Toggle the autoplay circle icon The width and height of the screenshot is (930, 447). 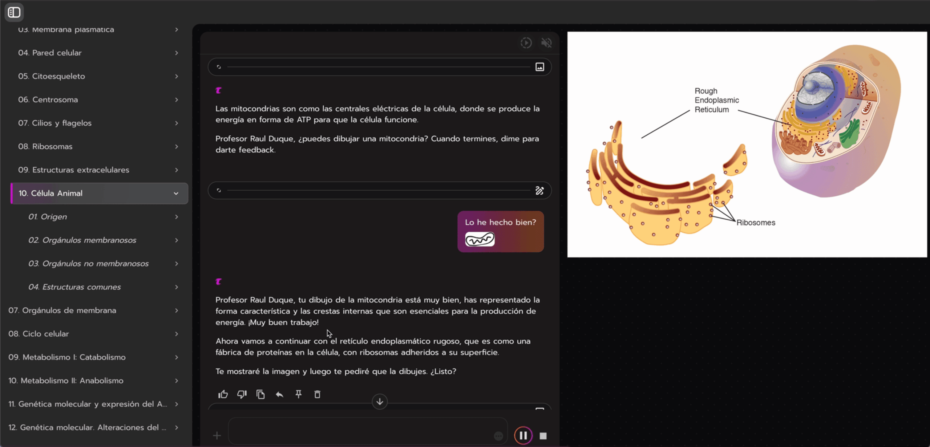tap(526, 43)
